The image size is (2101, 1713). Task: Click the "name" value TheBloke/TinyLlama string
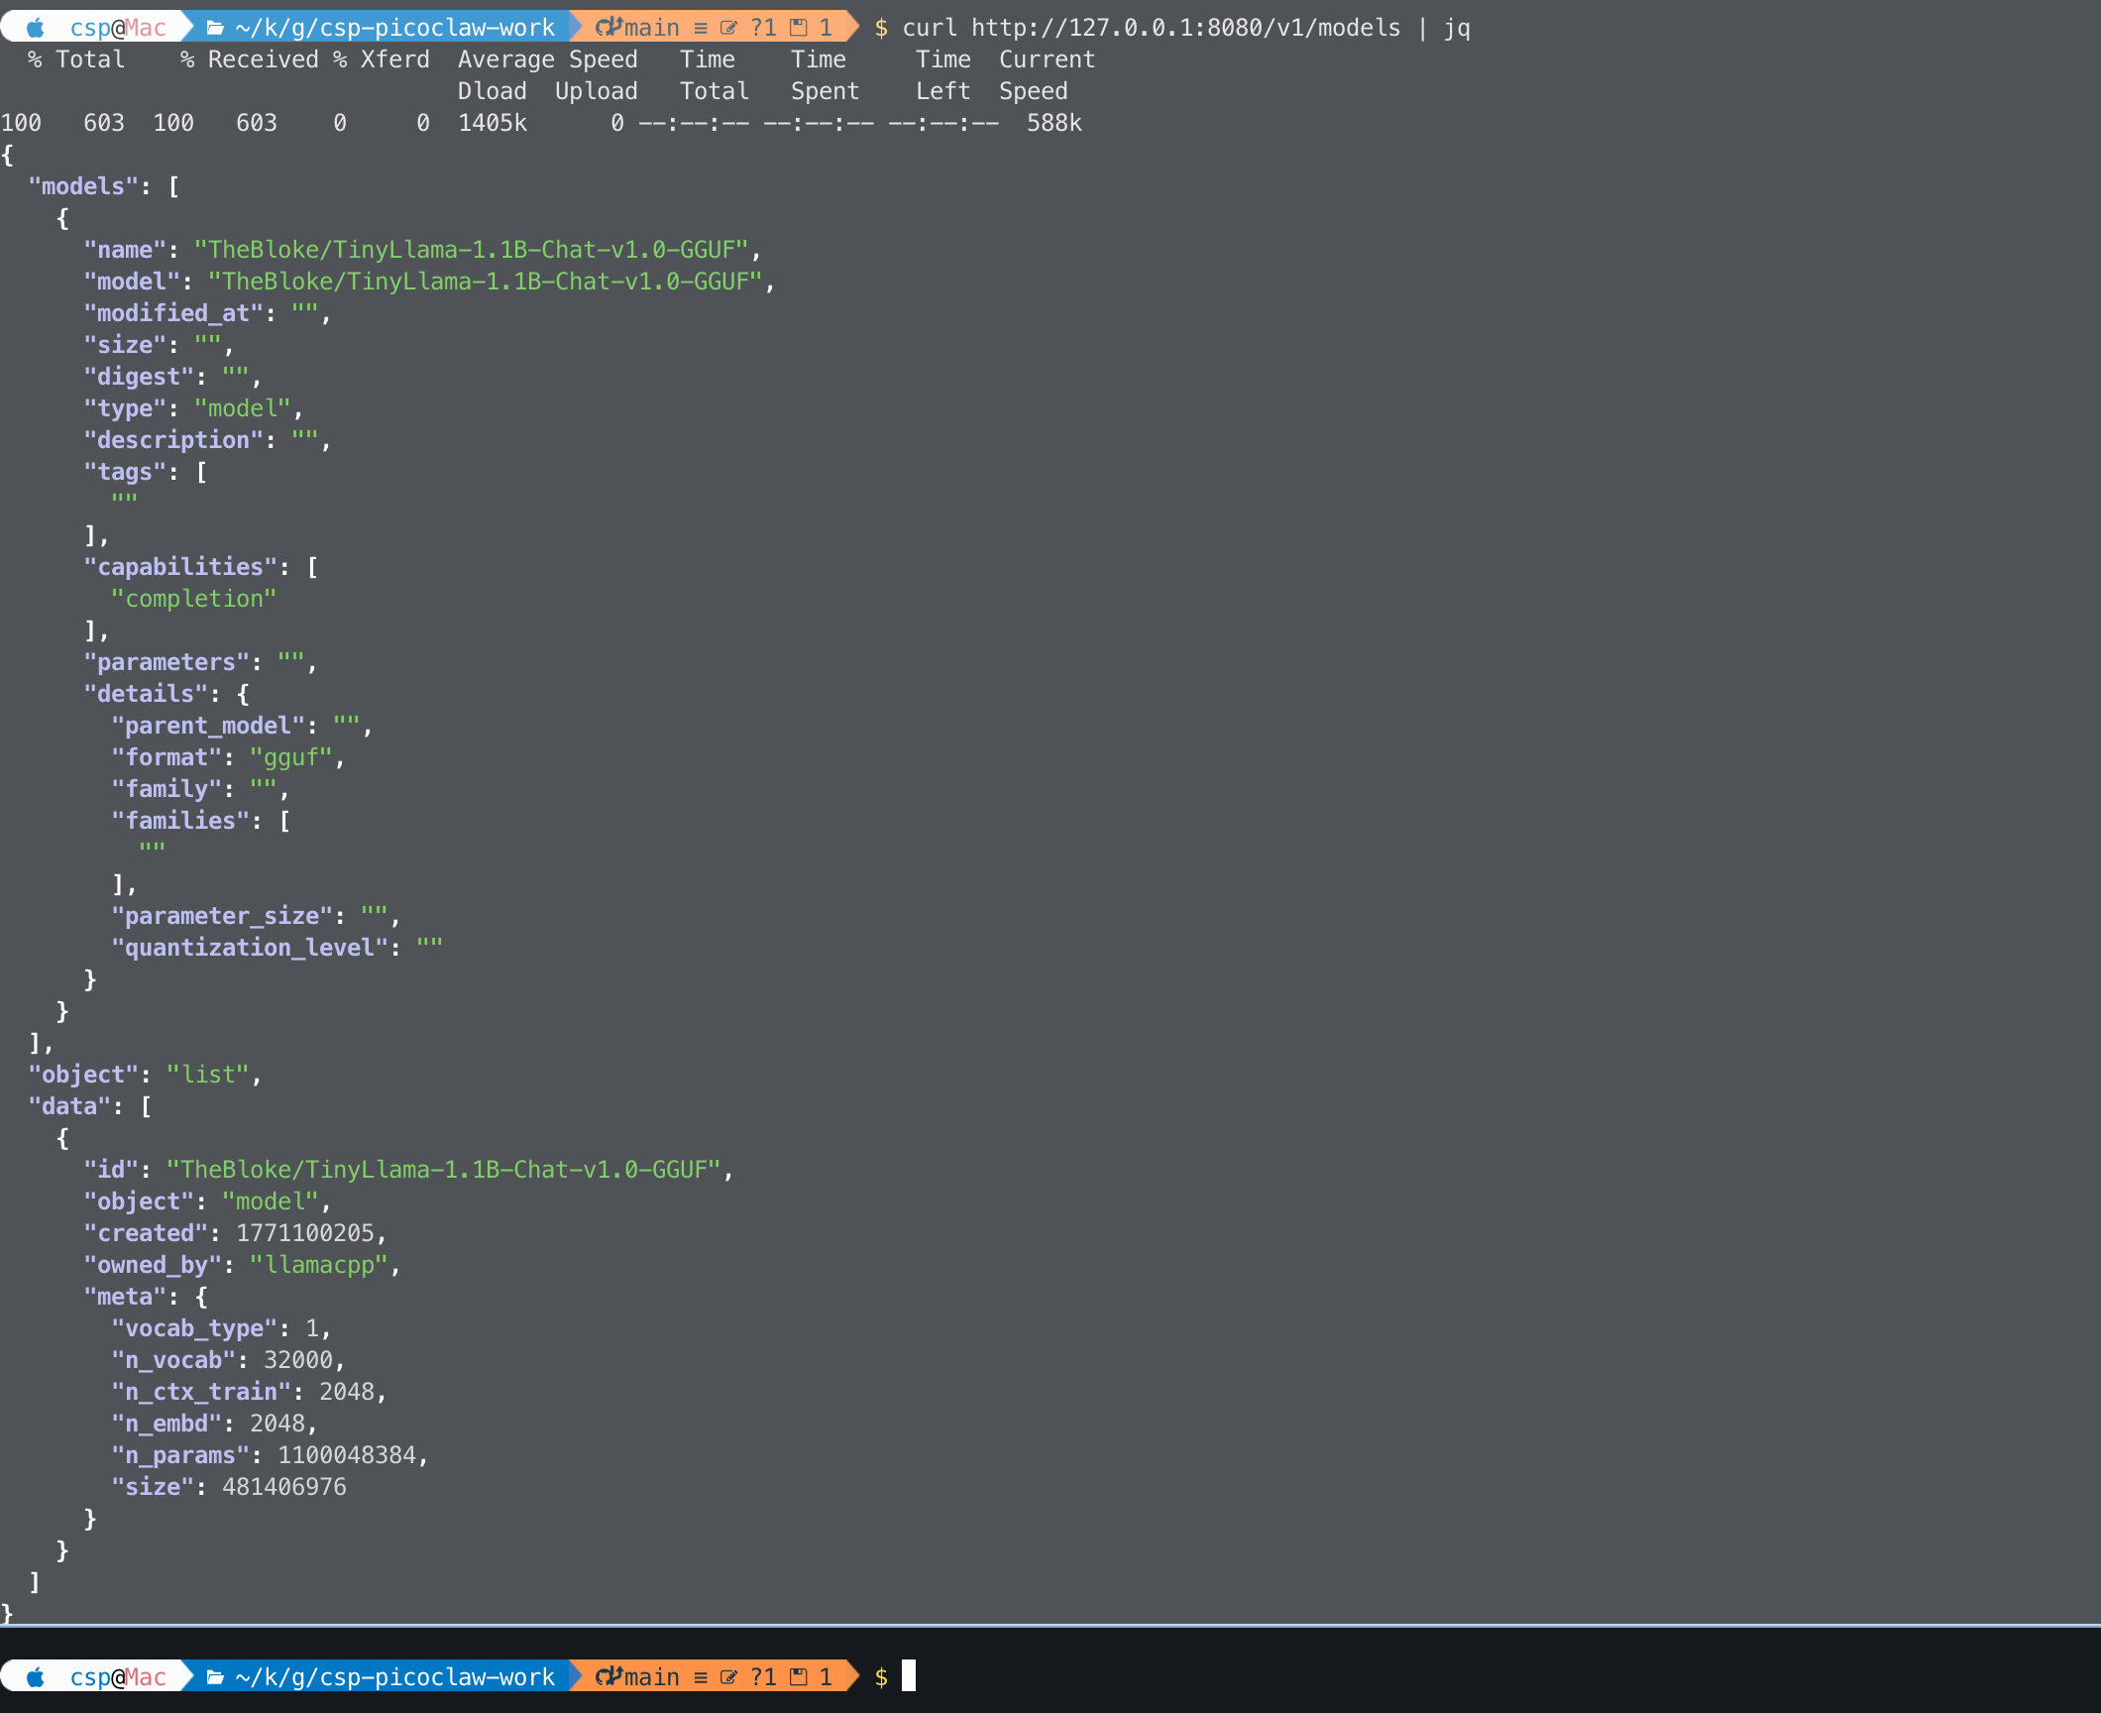coord(471,249)
